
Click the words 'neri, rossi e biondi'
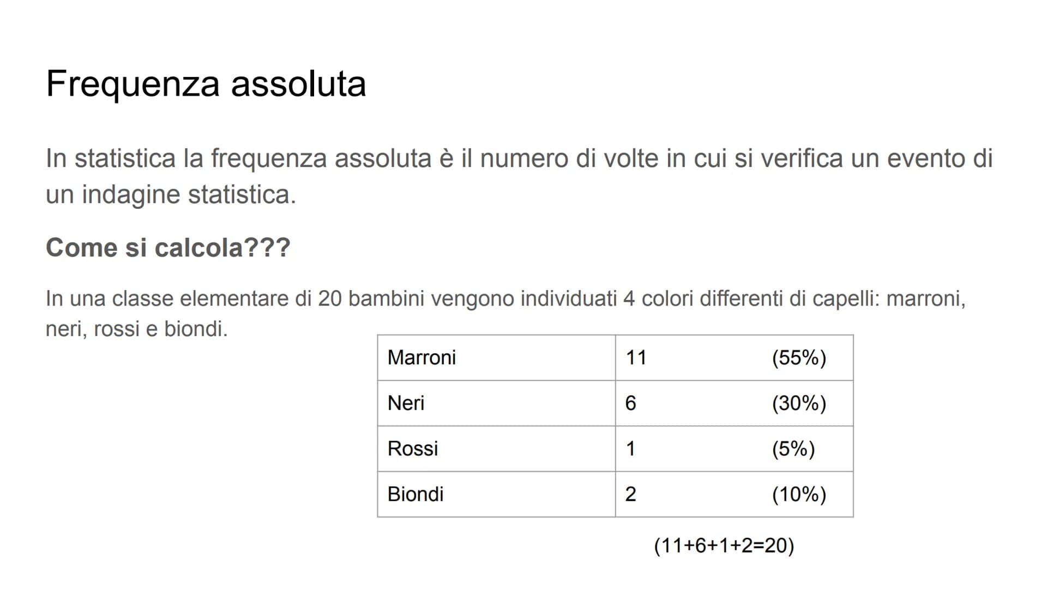click(x=135, y=329)
